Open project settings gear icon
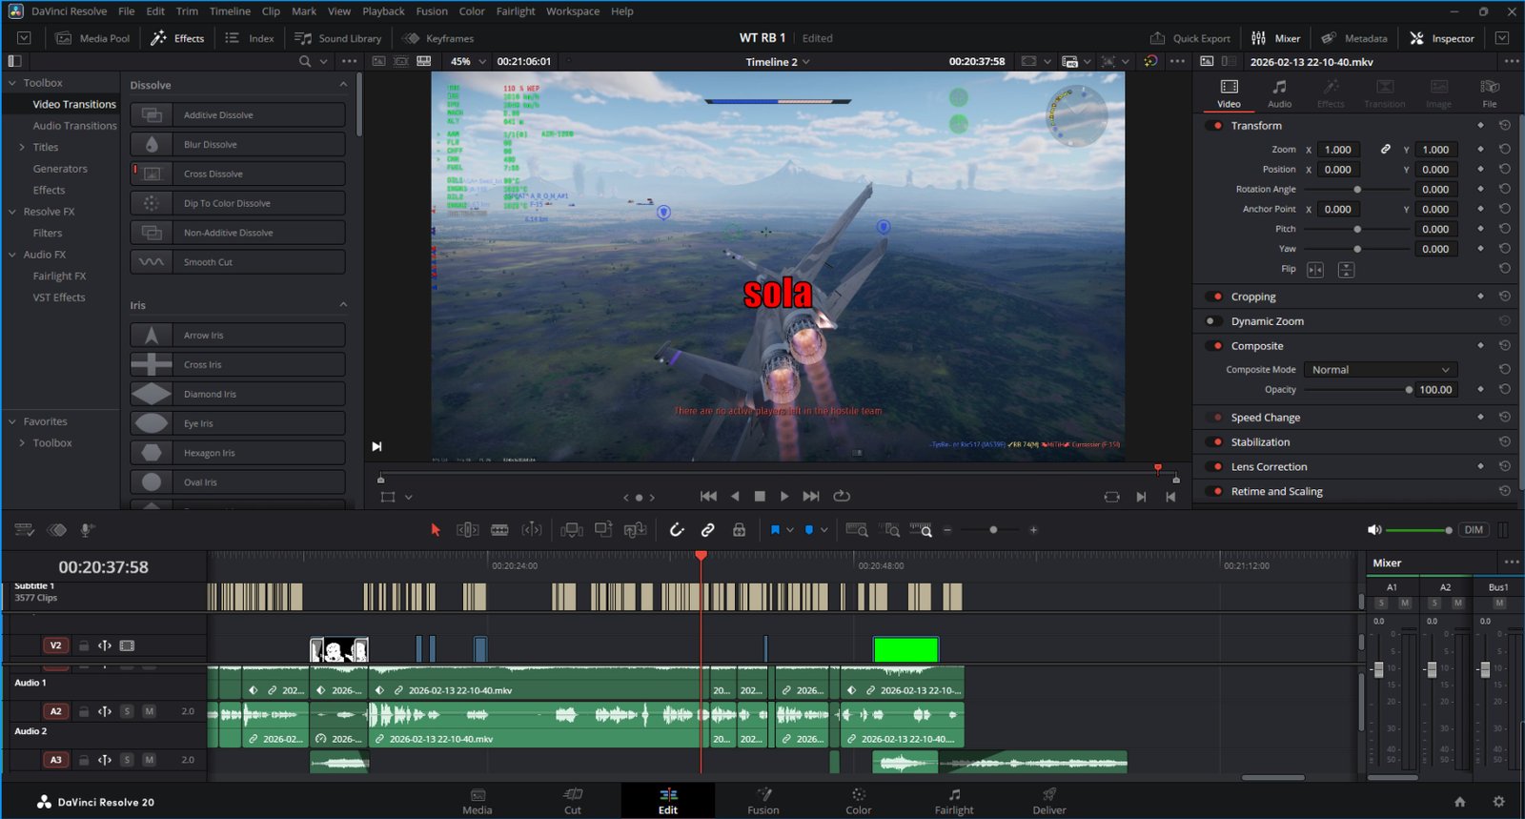Viewport: 1525px width, 819px height. 1498,802
